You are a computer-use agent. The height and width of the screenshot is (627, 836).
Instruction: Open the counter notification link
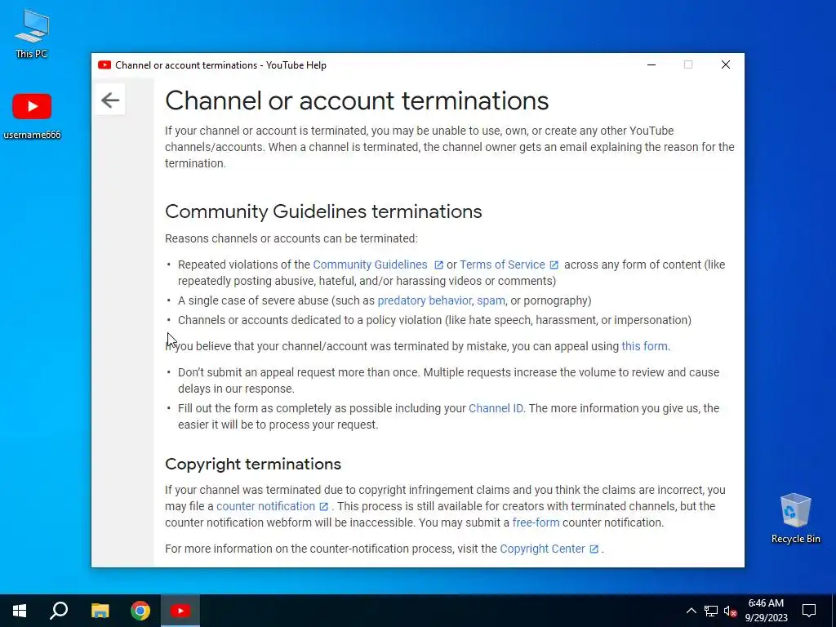[265, 506]
